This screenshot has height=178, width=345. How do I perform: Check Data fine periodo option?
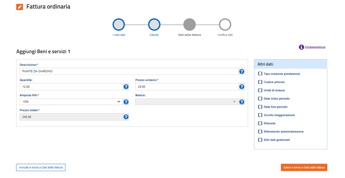tap(260, 107)
